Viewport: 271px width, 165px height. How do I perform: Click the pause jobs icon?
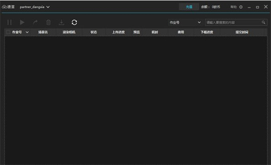9,23
